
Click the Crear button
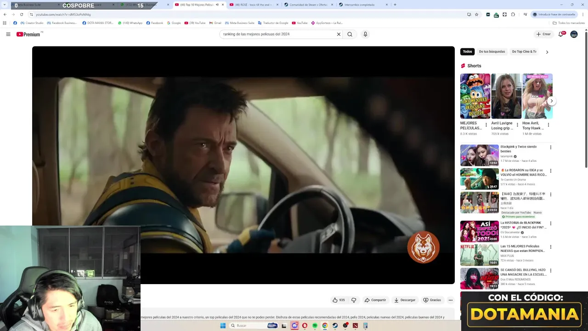pos(543,34)
